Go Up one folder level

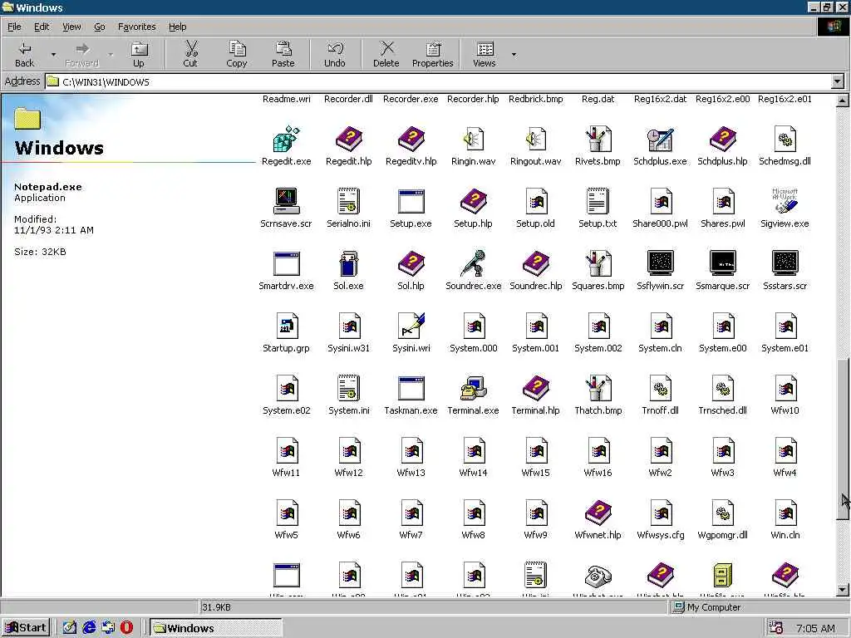click(x=139, y=54)
